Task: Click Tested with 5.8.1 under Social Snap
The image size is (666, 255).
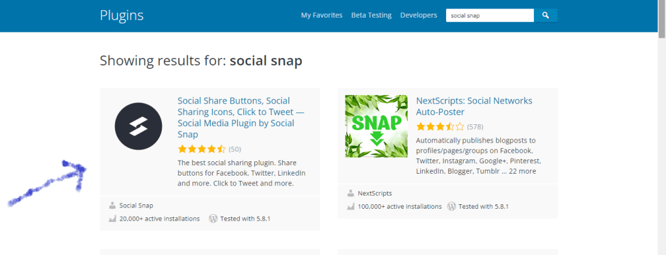Action: (245, 219)
